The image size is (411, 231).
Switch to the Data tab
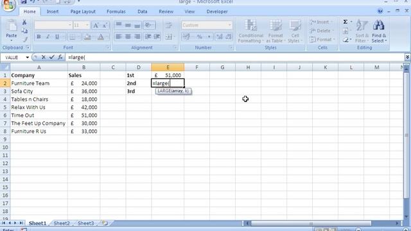pyautogui.click(x=143, y=12)
